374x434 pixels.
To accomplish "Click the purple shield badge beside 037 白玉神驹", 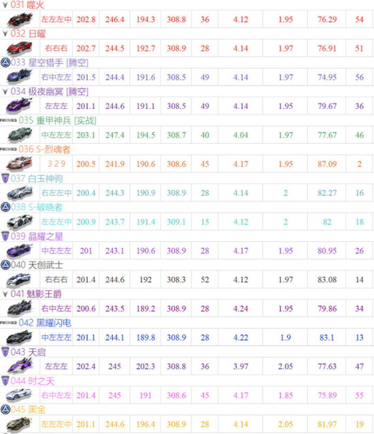I will (x=5, y=179).
